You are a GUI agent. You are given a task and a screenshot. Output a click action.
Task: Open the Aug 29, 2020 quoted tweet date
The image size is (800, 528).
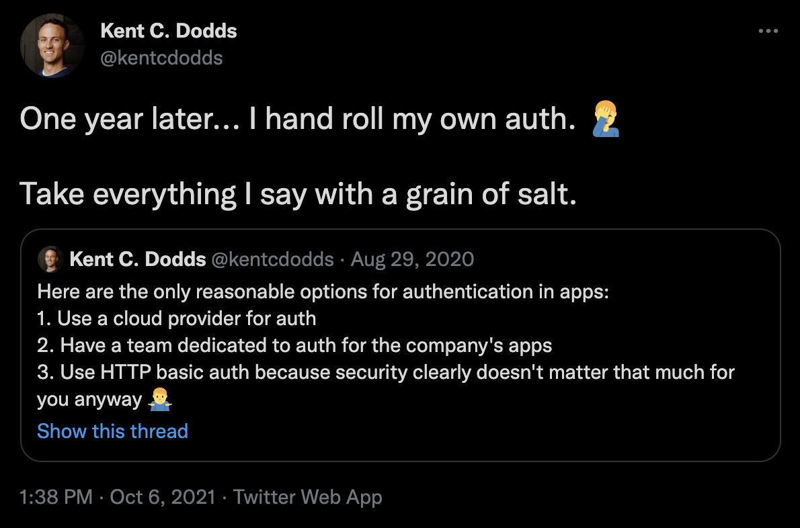[x=412, y=259]
